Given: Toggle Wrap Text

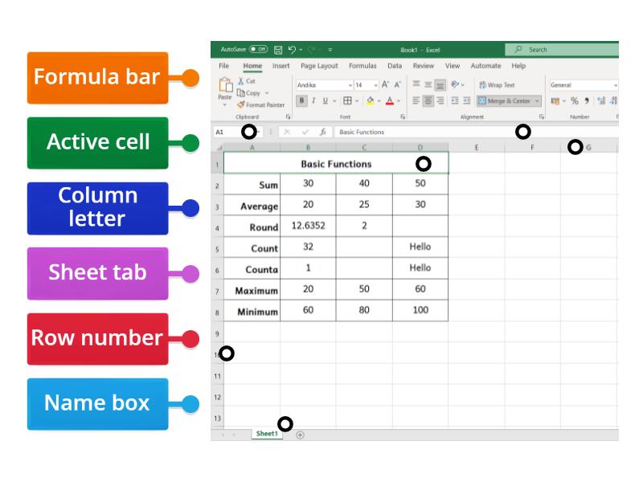Looking at the screenshot, I should point(497,84).
